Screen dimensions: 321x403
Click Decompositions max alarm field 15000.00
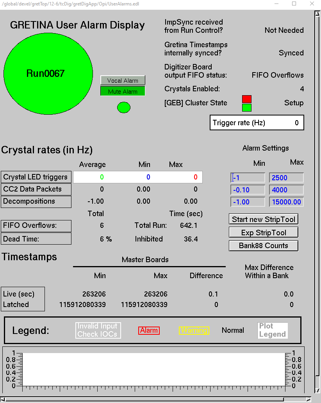[x=286, y=202]
